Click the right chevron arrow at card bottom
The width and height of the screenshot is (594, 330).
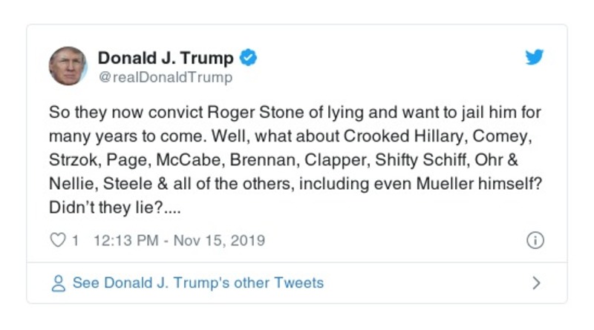[x=536, y=283]
